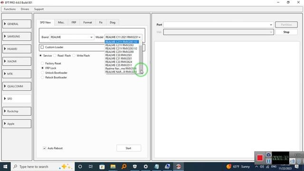
Task: Open the Drivers menu
Action: (x=25, y=9)
